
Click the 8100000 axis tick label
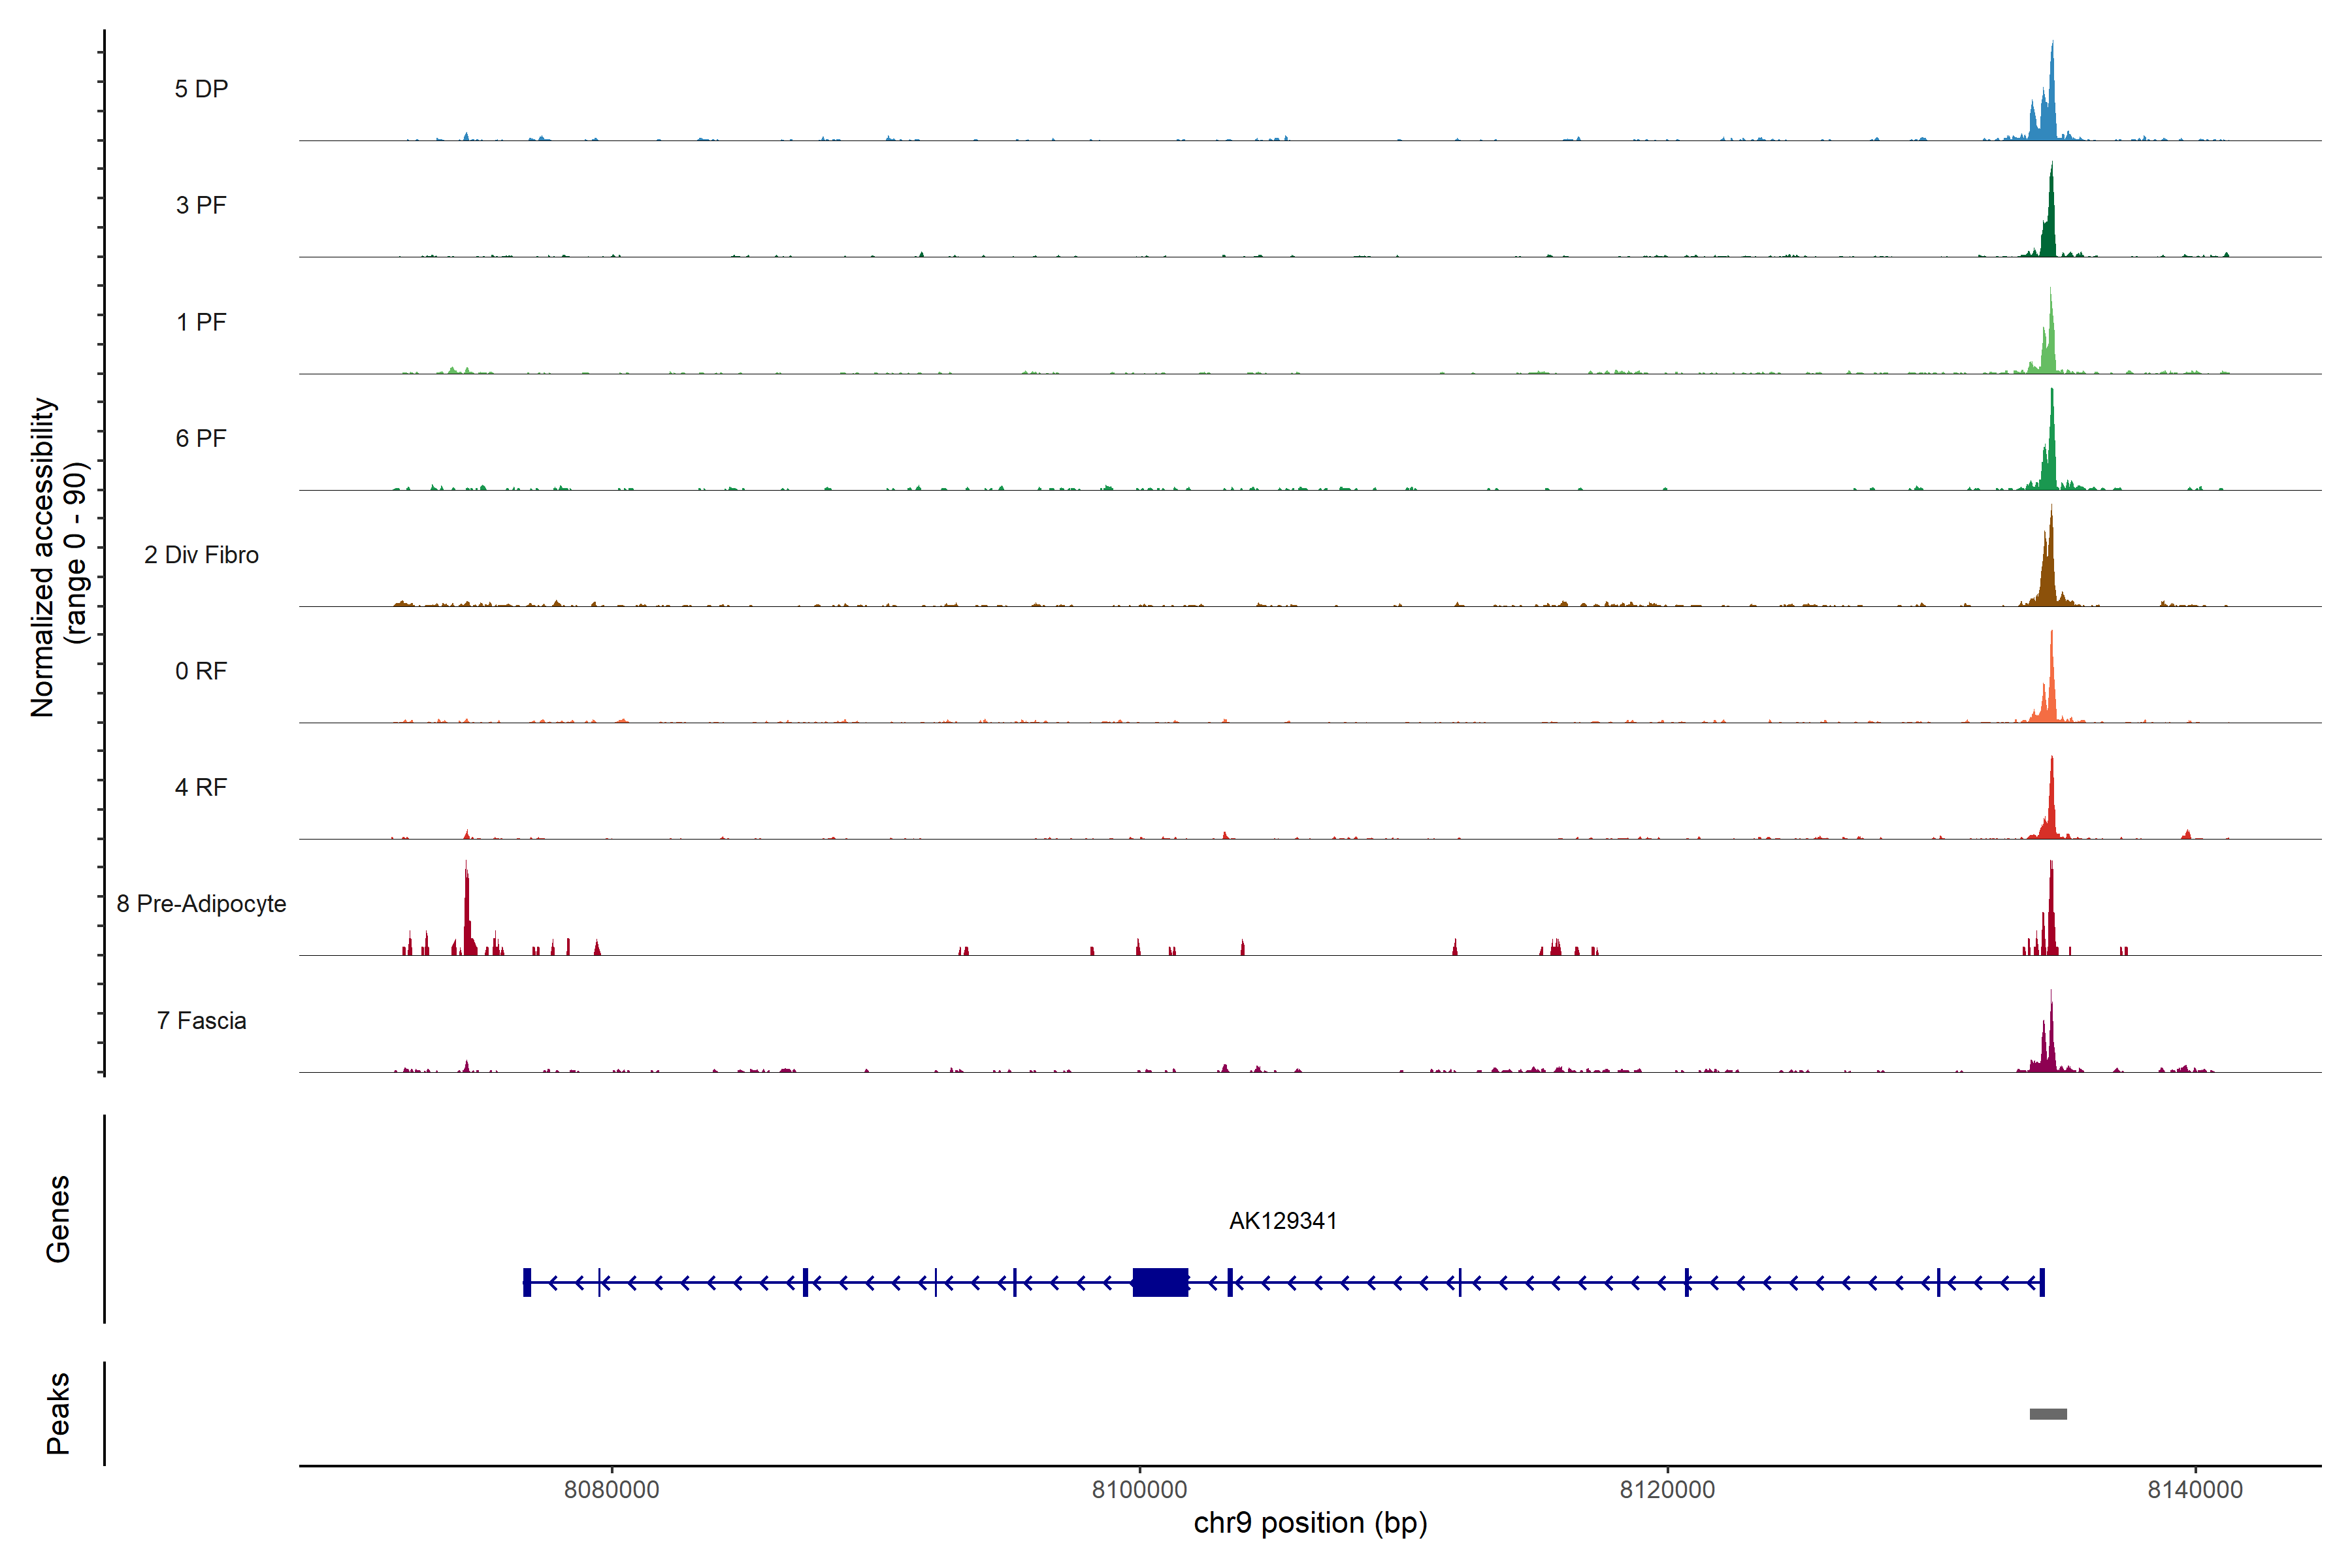(1139, 1490)
